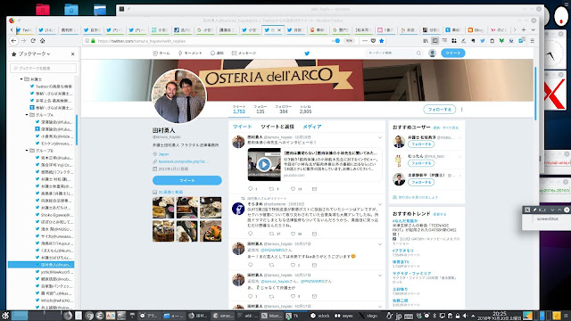The image size is (571, 321).
Task: Click the green extension icon in Firefox toolbar
Action: [x=501, y=41]
